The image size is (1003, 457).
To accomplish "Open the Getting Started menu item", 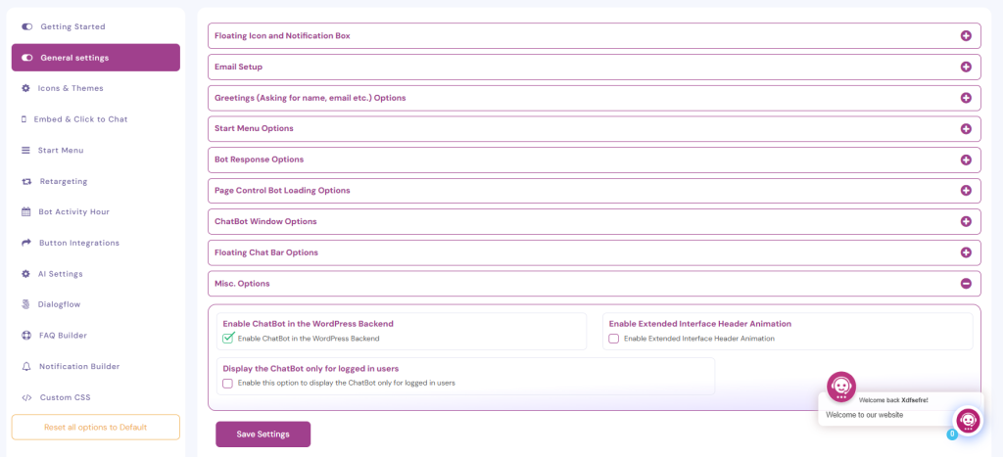I will [x=72, y=26].
